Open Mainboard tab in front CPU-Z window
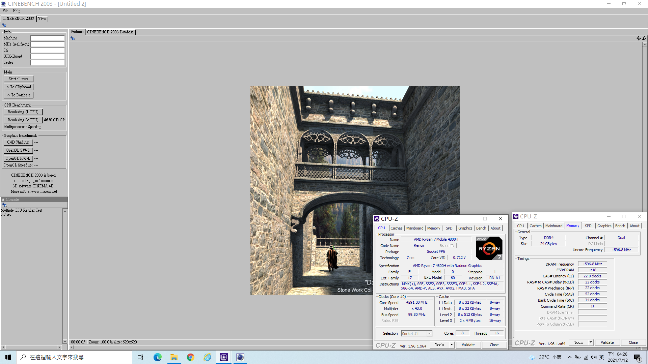Screen dimensions: 648x364 coord(415,228)
